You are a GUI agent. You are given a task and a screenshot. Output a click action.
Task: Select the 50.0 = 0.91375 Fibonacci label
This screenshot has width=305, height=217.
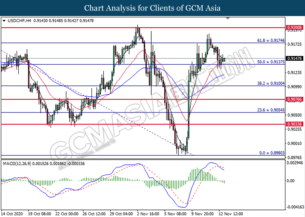click(x=271, y=62)
